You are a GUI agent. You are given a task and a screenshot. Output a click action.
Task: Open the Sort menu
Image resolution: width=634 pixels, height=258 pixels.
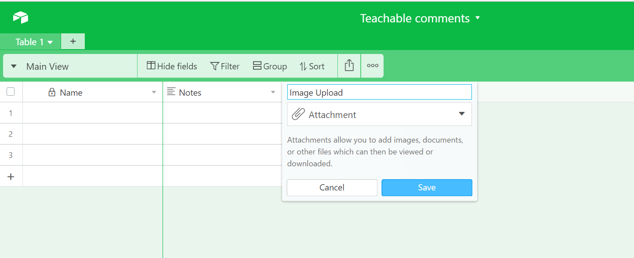312,66
